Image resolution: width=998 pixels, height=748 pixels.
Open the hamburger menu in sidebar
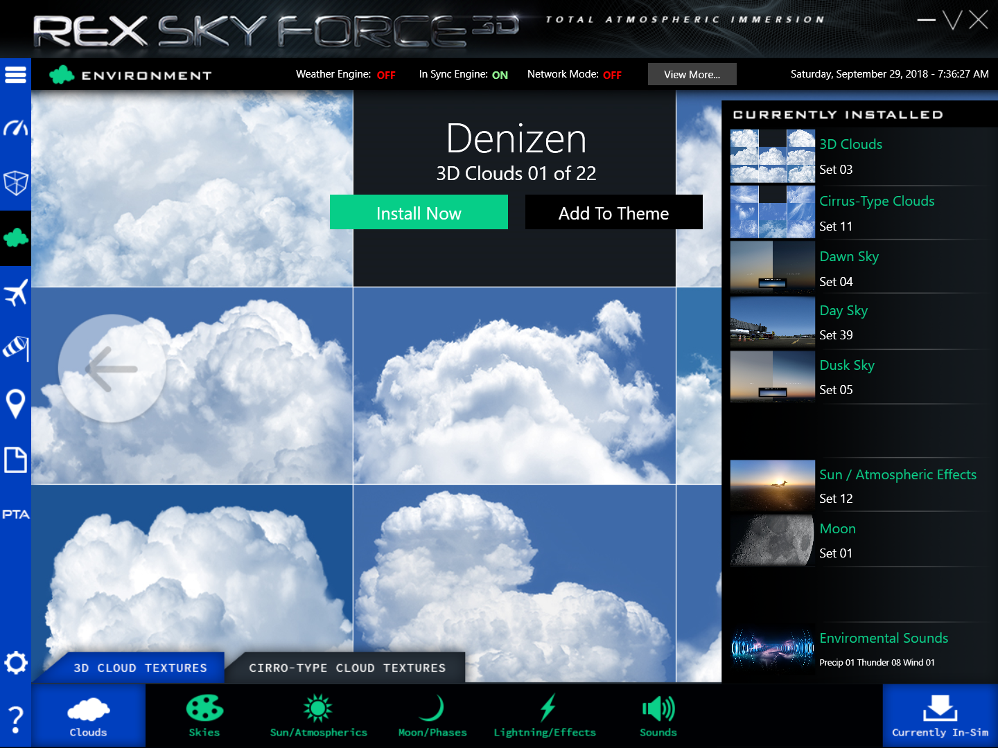15,74
